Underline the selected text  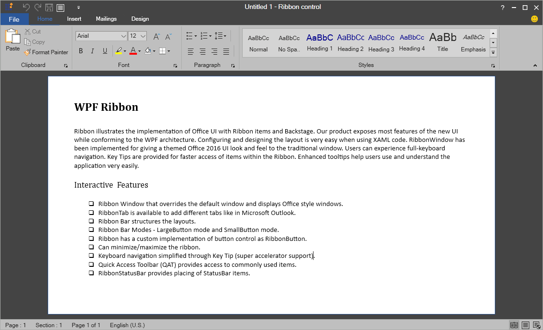(104, 50)
